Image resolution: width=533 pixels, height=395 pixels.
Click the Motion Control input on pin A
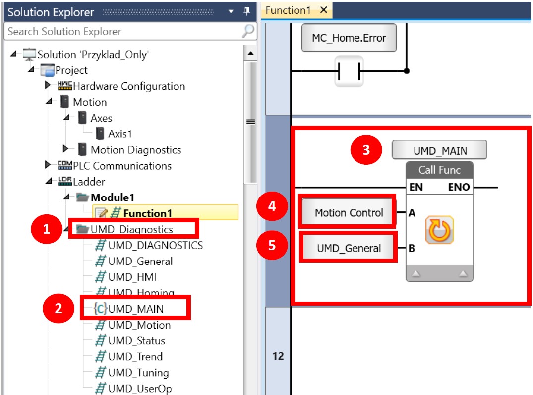tap(349, 212)
